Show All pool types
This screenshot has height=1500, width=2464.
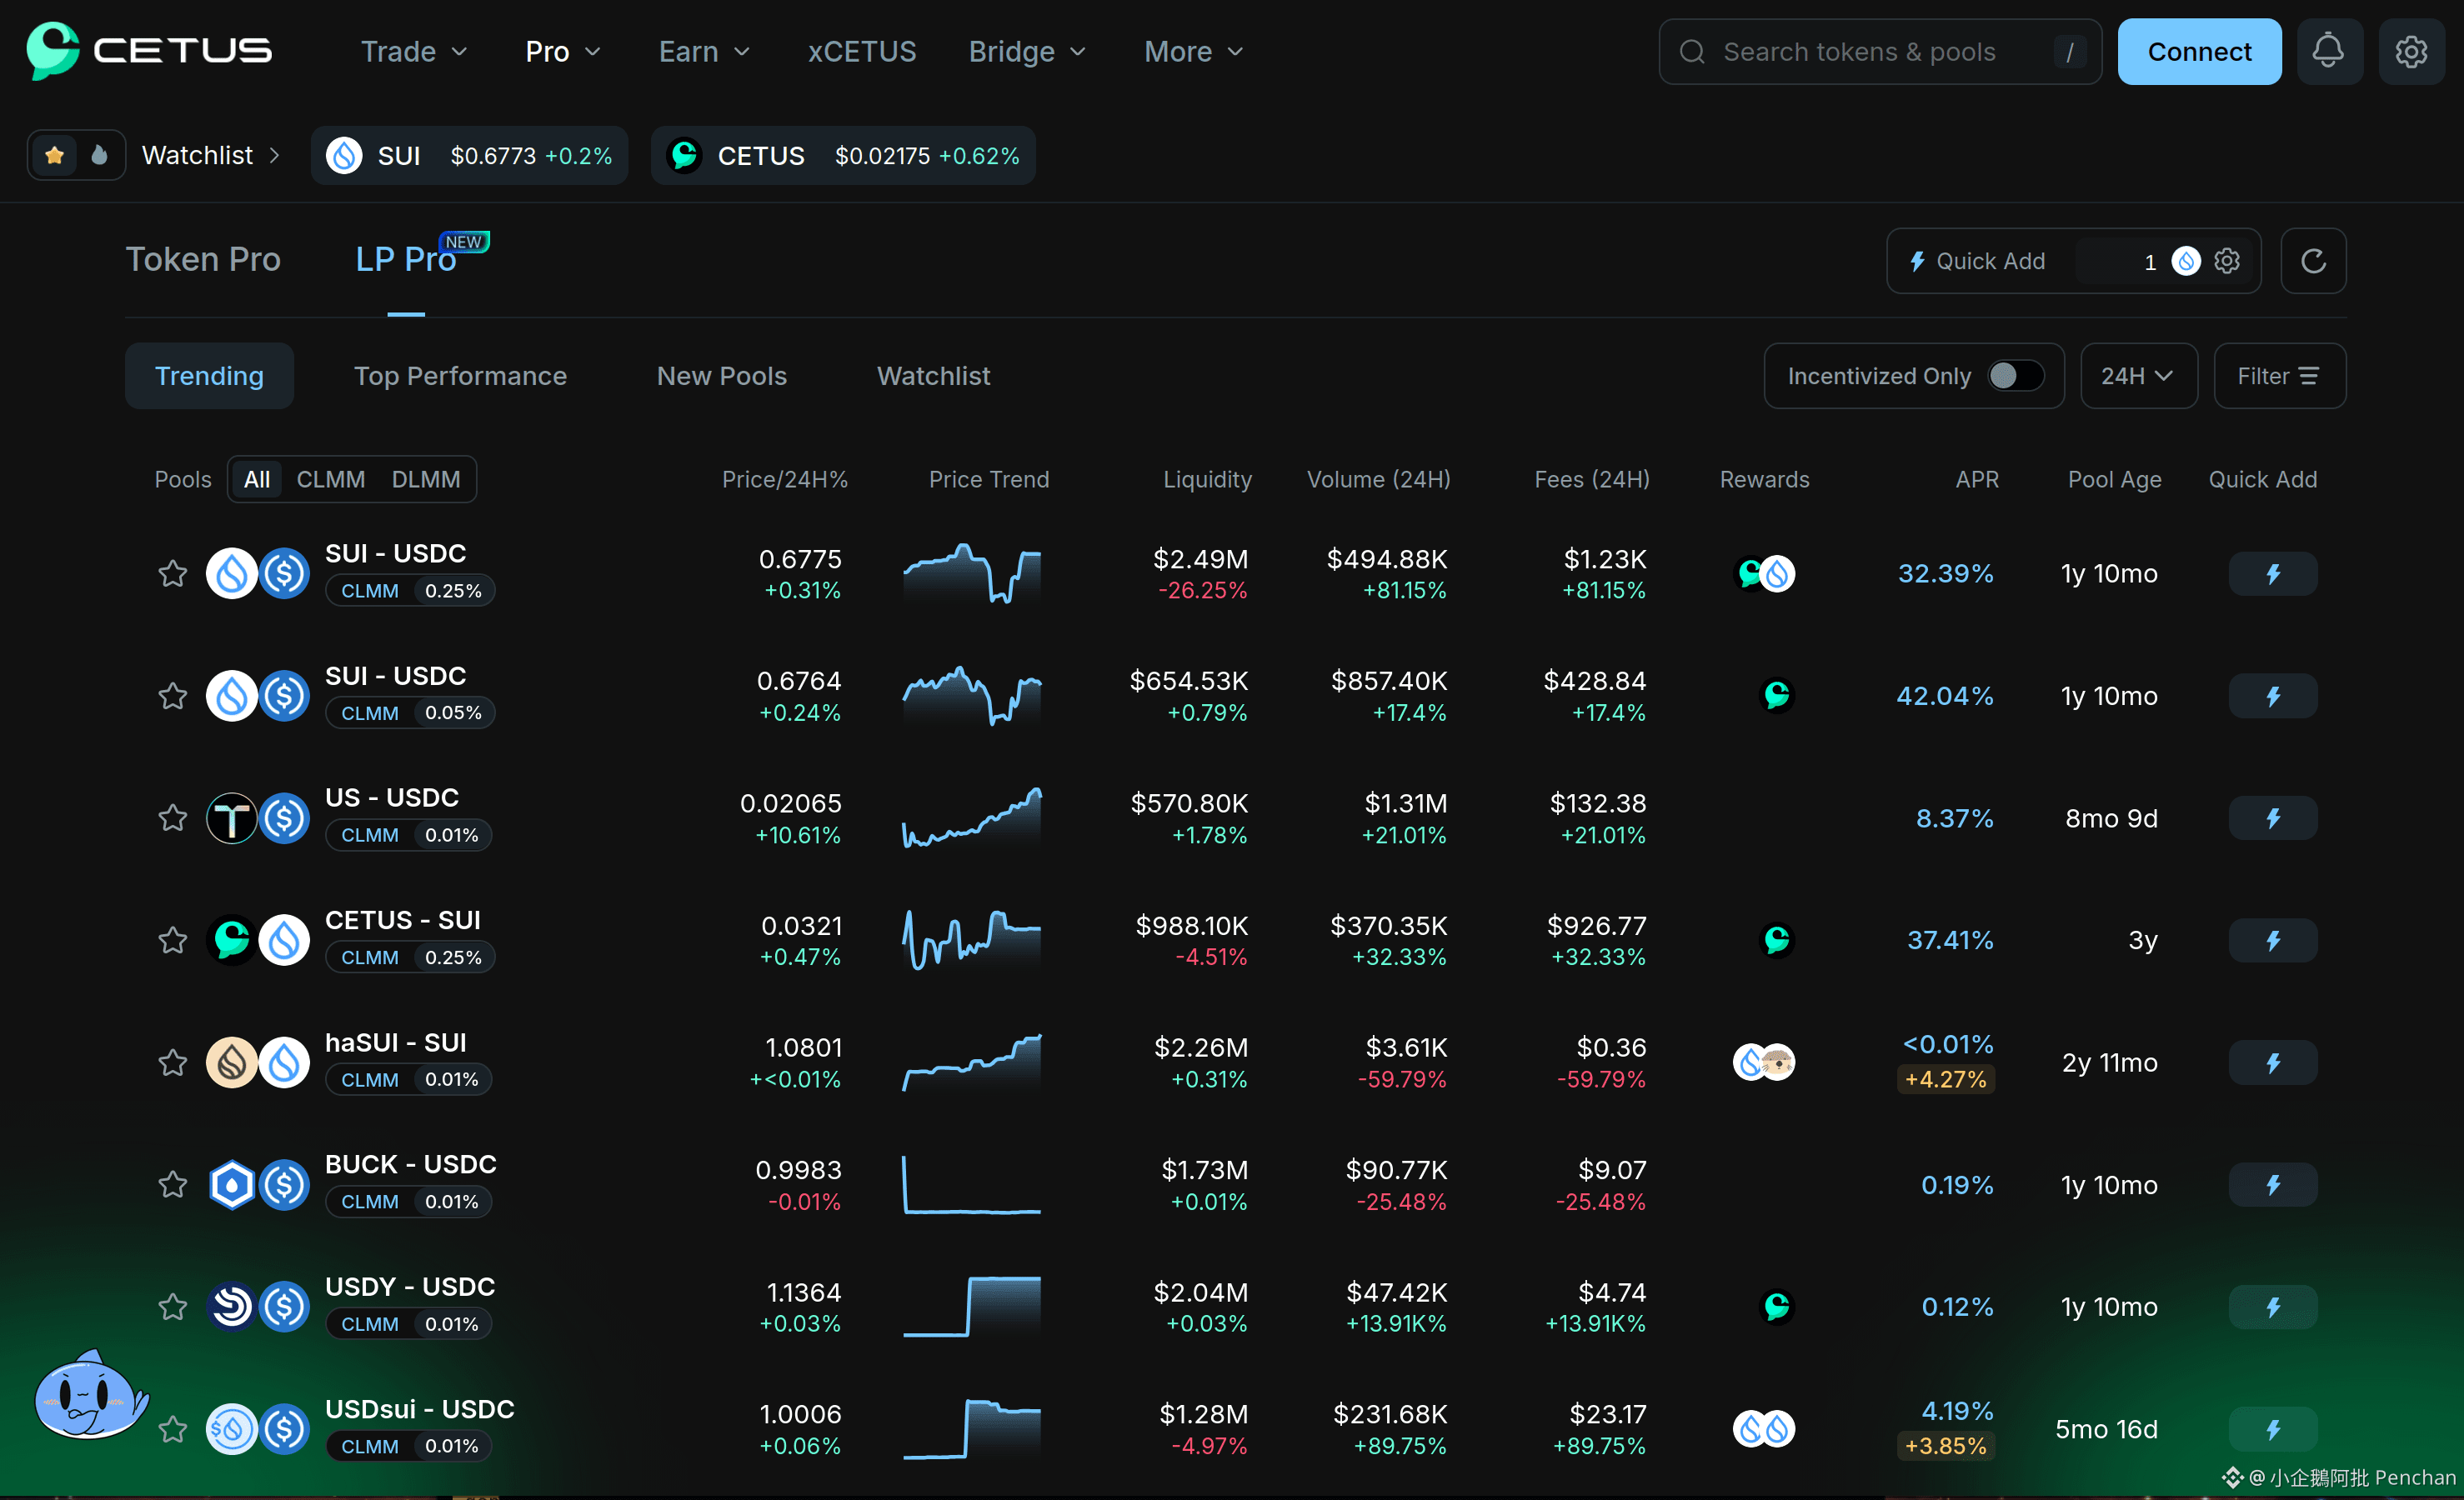[x=257, y=479]
